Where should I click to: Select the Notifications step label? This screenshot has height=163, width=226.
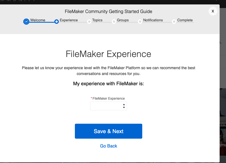(153, 20)
